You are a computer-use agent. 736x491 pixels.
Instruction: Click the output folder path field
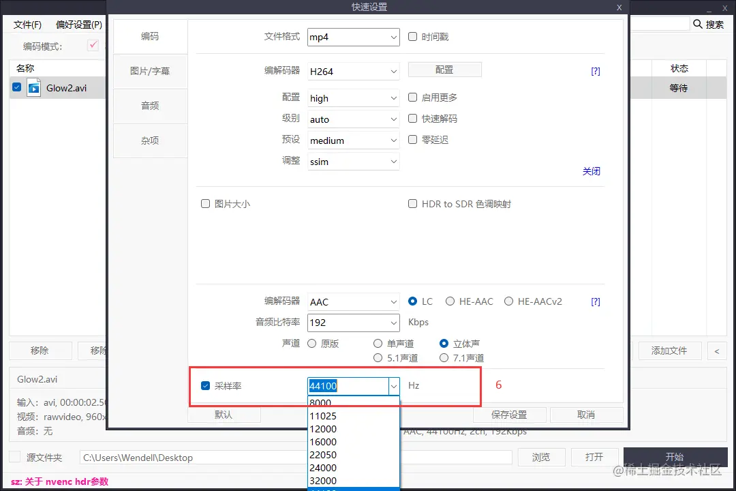click(296, 458)
